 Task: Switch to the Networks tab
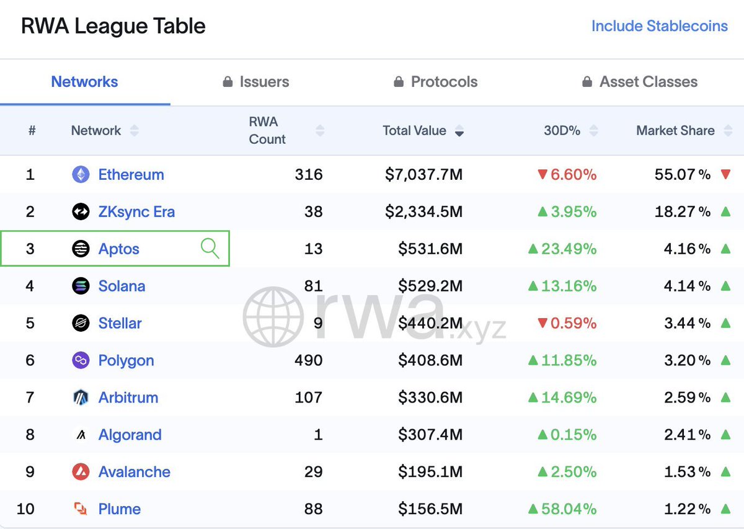[x=85, y=82]
